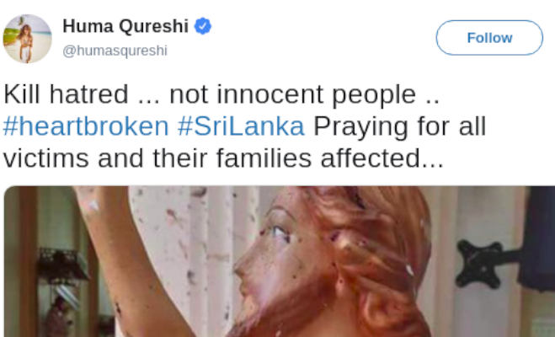Open the #heartbroken hashtag
The height and width of the screenshot is (337, 555).
[86, 126]
